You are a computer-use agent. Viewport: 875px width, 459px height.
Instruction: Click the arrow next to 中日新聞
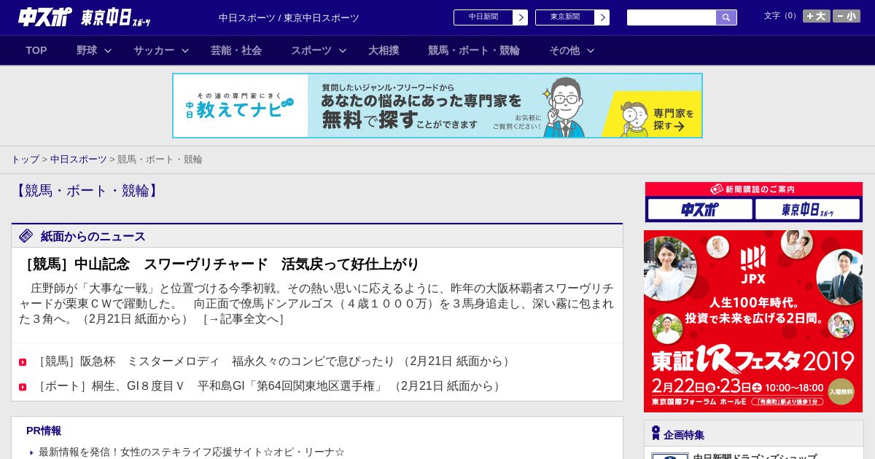[521, 17]
